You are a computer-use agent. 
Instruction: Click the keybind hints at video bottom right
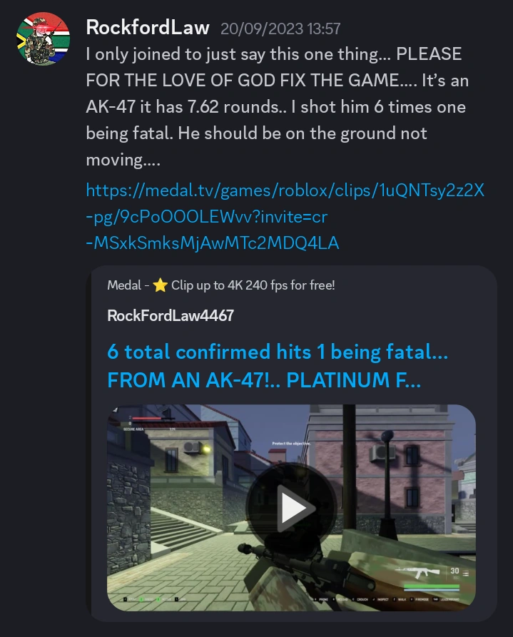click(x=386, y=599)
